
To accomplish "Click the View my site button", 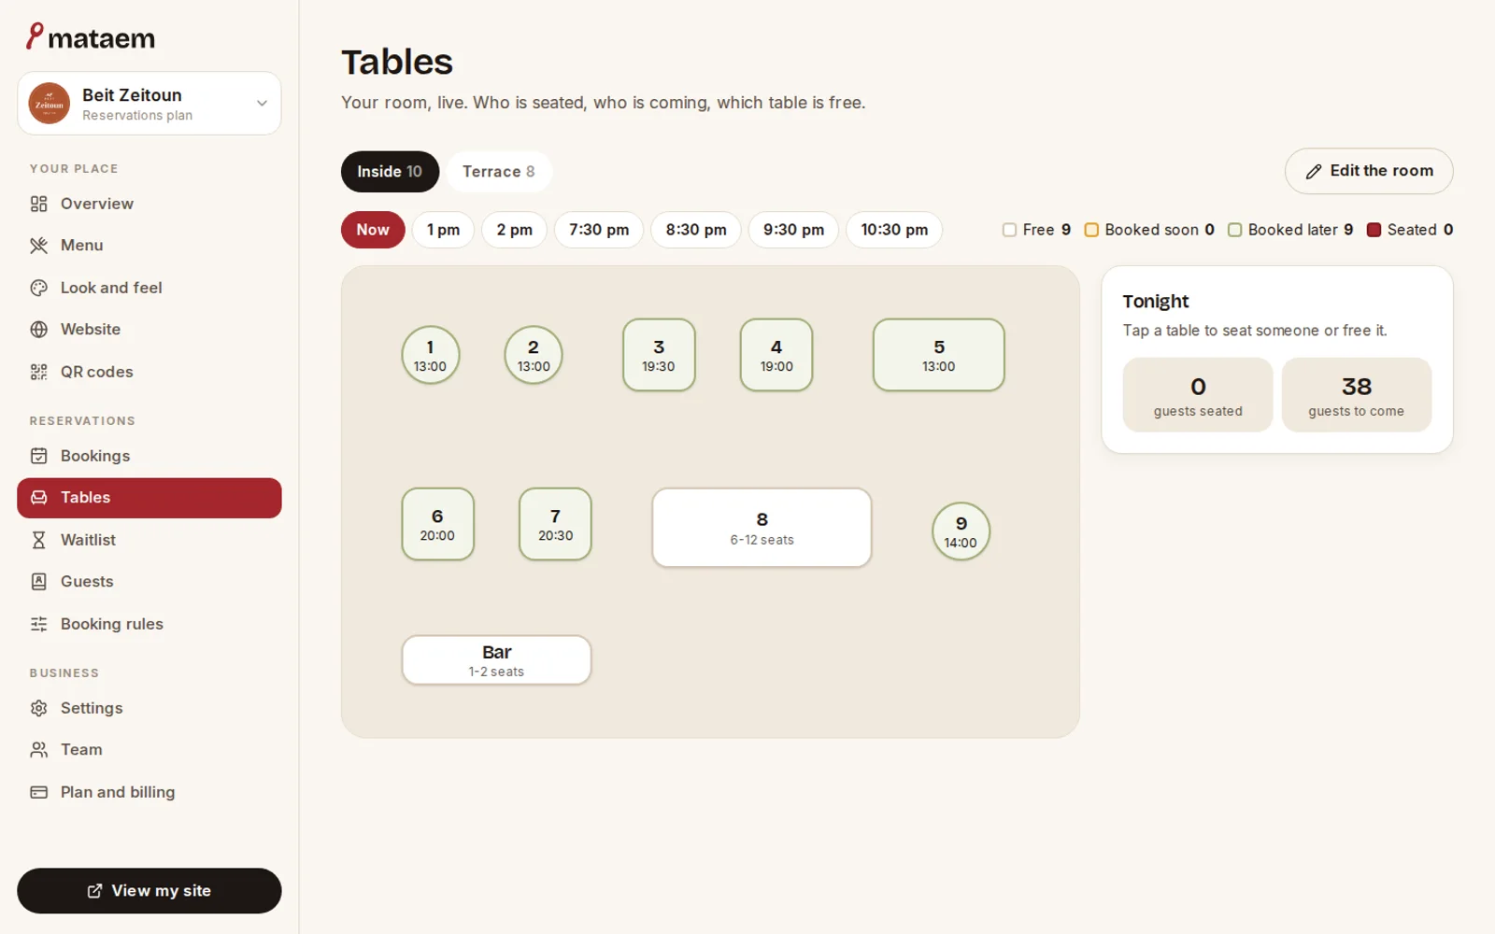I will [x=149, y=891].
